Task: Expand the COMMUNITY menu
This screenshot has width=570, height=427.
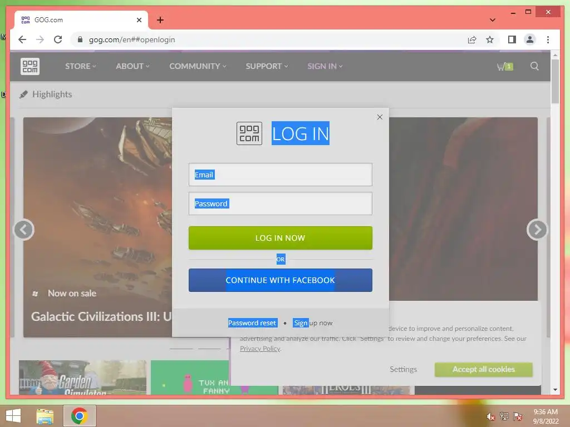Action: click(x=198, y=66)
